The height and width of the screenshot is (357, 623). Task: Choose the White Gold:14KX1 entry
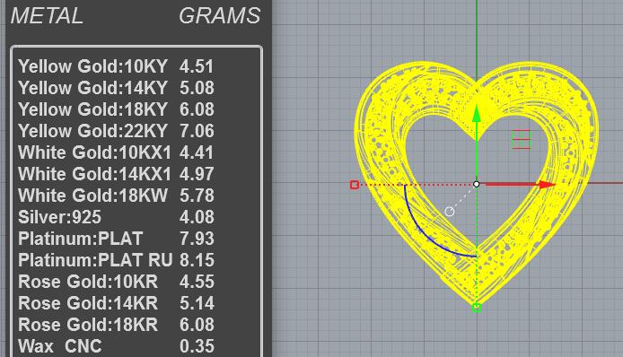pos(116,174)
